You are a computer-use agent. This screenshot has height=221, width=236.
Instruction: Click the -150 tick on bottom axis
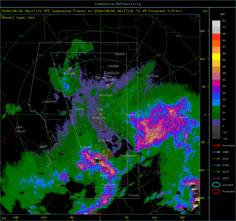coord(15,218)
